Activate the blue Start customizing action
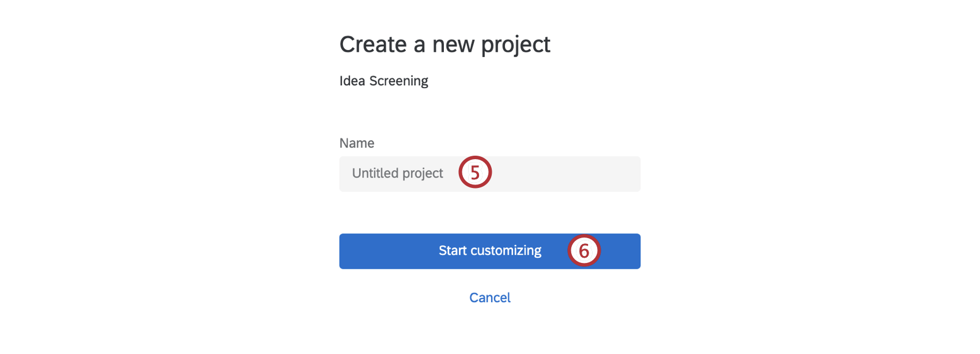 (489, 251)
